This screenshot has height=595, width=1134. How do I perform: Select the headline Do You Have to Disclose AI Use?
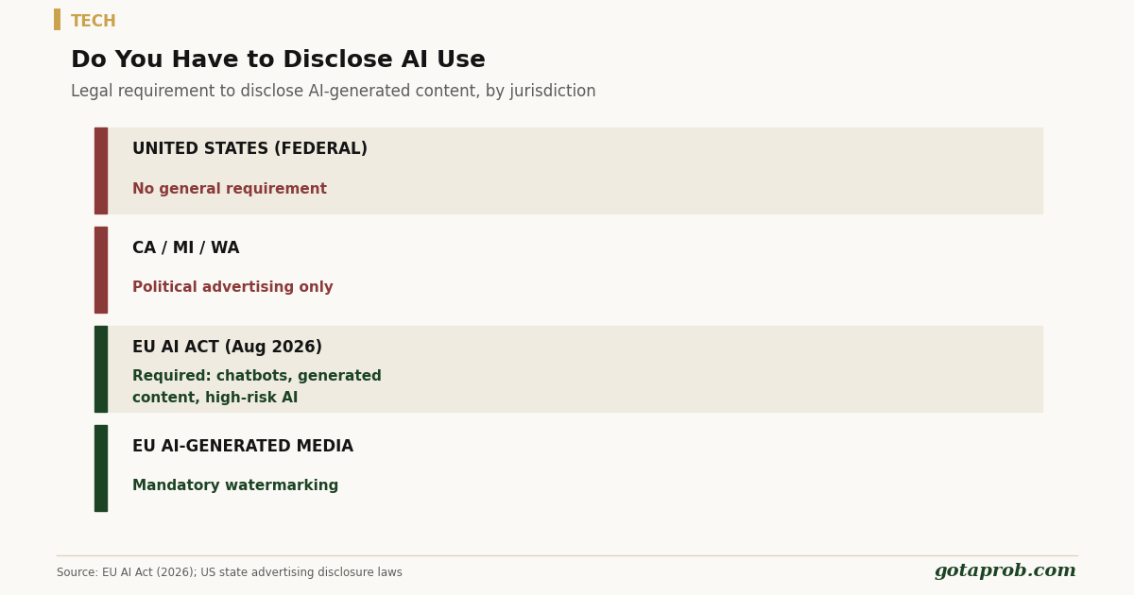point(278,60)
